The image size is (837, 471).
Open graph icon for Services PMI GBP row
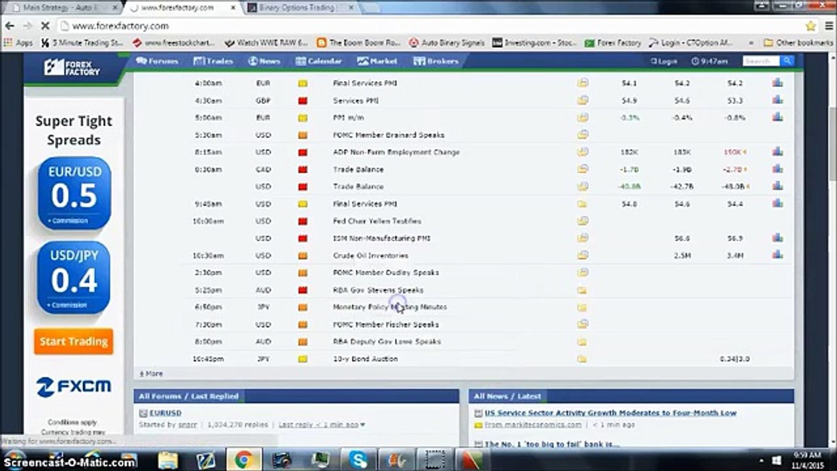(x=777, y=100)
